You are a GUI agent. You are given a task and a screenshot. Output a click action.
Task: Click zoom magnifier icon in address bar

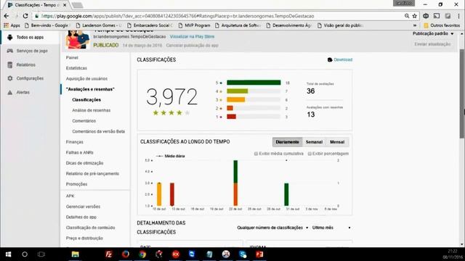coord(407,16)
